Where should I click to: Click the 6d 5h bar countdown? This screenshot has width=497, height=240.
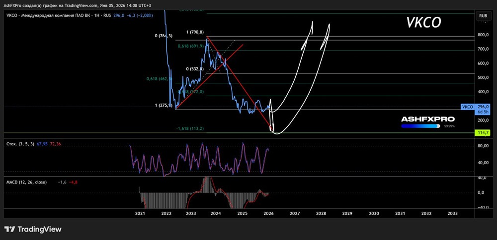pyautogui.click(x=483, y=112)
